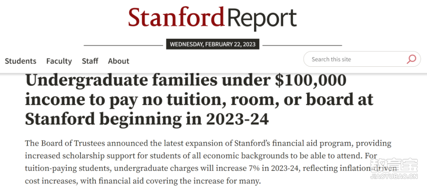Click the Stanford beginning in 2023-24 headline line
This screenshot has width=427, height=189.
point(147,120)
